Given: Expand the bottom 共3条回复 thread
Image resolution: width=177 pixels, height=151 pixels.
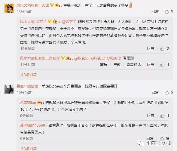Looking at the screenshot, I should pos(28,149).
